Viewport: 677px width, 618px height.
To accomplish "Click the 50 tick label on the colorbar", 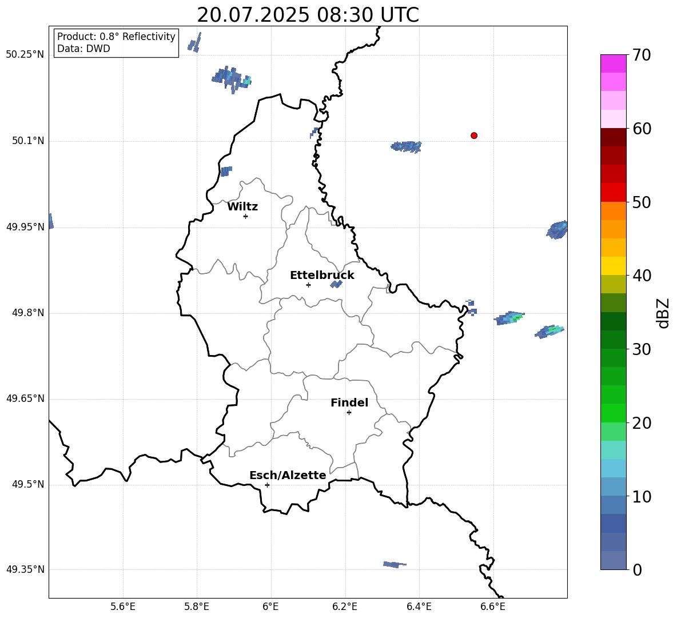I will 642,202.
